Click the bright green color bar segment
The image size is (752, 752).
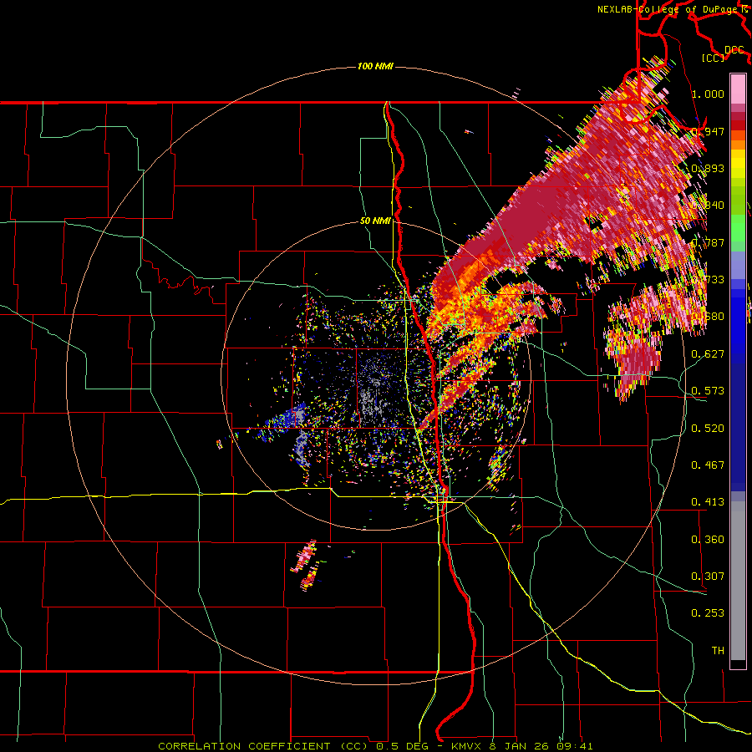(x=738, y=228)
